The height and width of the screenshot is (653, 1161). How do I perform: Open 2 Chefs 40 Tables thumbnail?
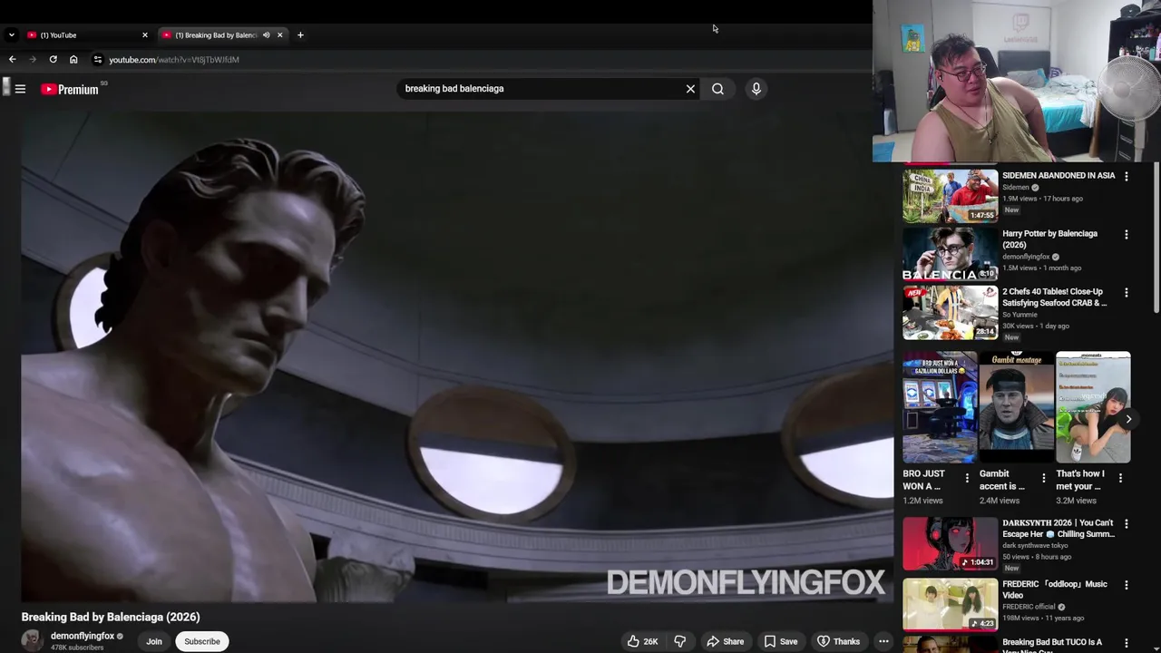[950, 312]
